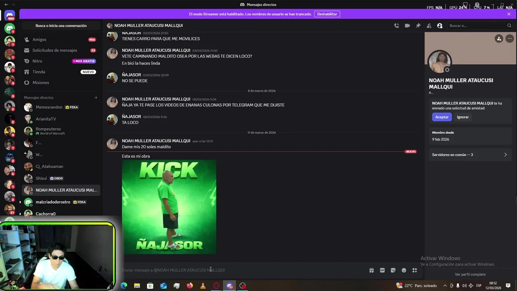Start a video call from the chat header
This screenshot has width=517, height=291.
[407, 25]
